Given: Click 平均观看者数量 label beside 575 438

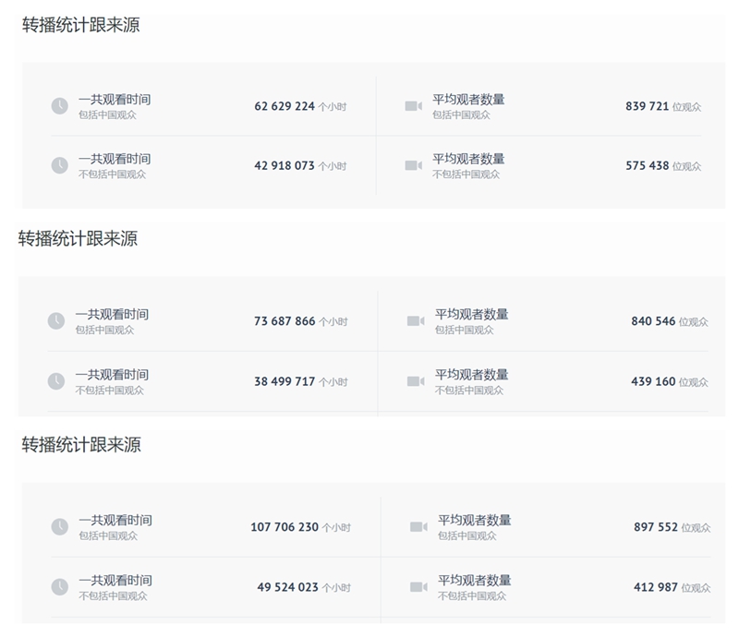Looking at the screenshot, I should point(468,159).
